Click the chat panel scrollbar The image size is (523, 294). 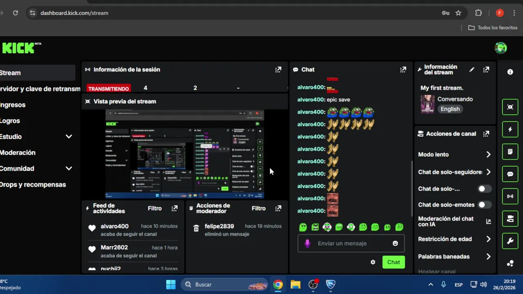pos(411,189)
